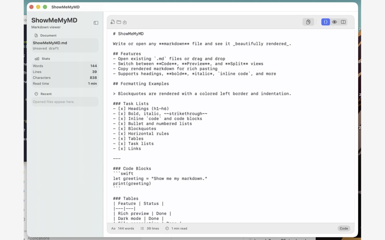Click the Words stat row

point(65,66)
